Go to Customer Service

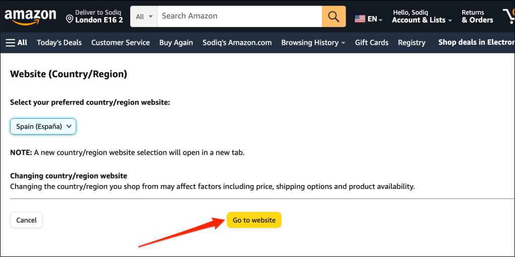[120, 43]
